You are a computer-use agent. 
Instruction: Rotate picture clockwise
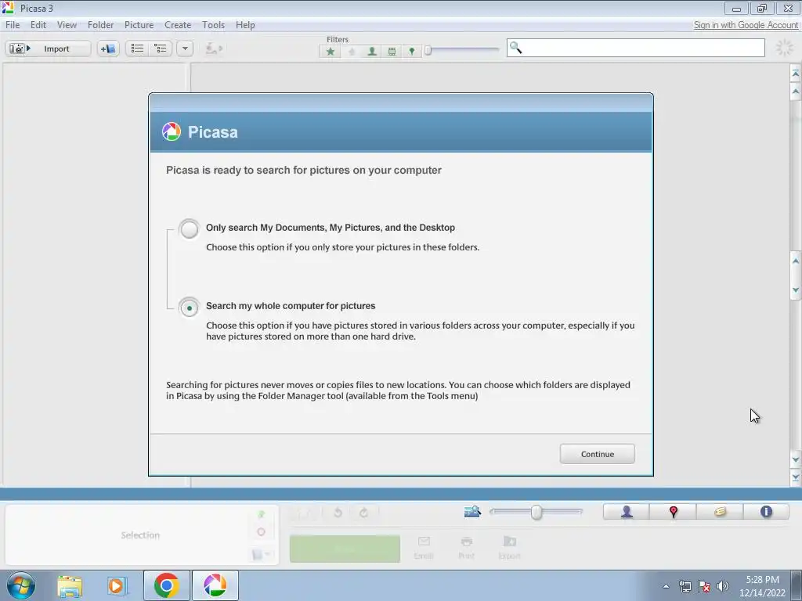363,513
